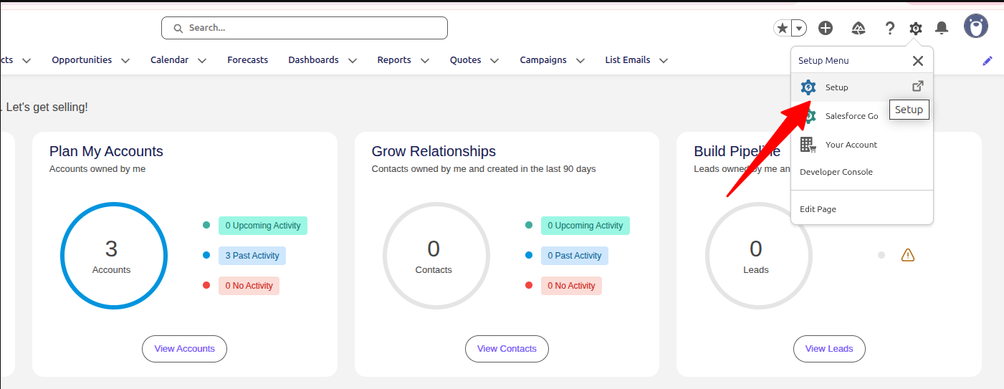Screen dimensions: 1004x389
Task: Click the View Contacts button
Action: pyautogui.click(x=507, y=349)
